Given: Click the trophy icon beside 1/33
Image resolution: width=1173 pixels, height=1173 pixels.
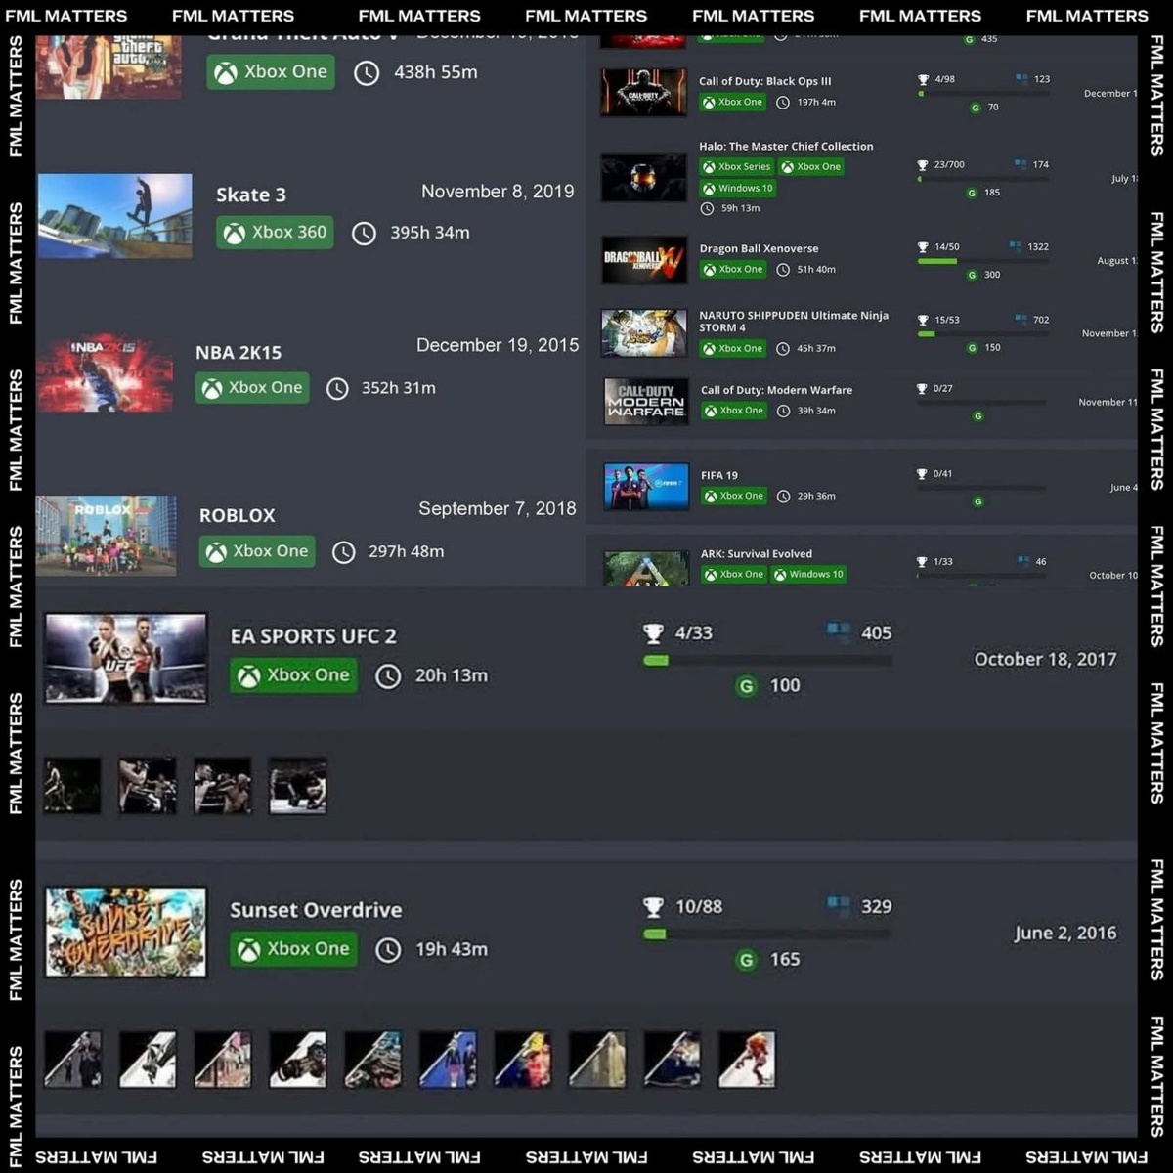Looking at the screenshot, I should point(922,562).
